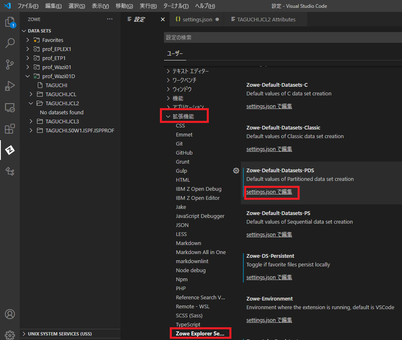The height and width of the screenshot is (340, 402).
Task: Select IBM Z Open Debug settings
Action: pos(199,189)
